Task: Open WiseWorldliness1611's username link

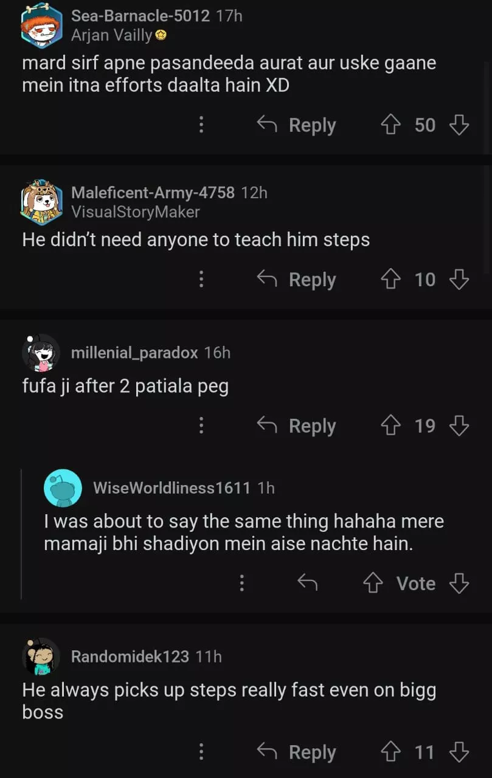Action: [172, 487]
